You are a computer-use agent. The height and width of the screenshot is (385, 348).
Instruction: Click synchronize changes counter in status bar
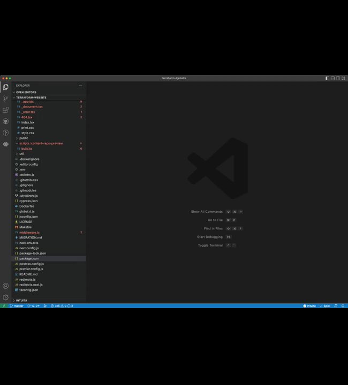(33, 306)
